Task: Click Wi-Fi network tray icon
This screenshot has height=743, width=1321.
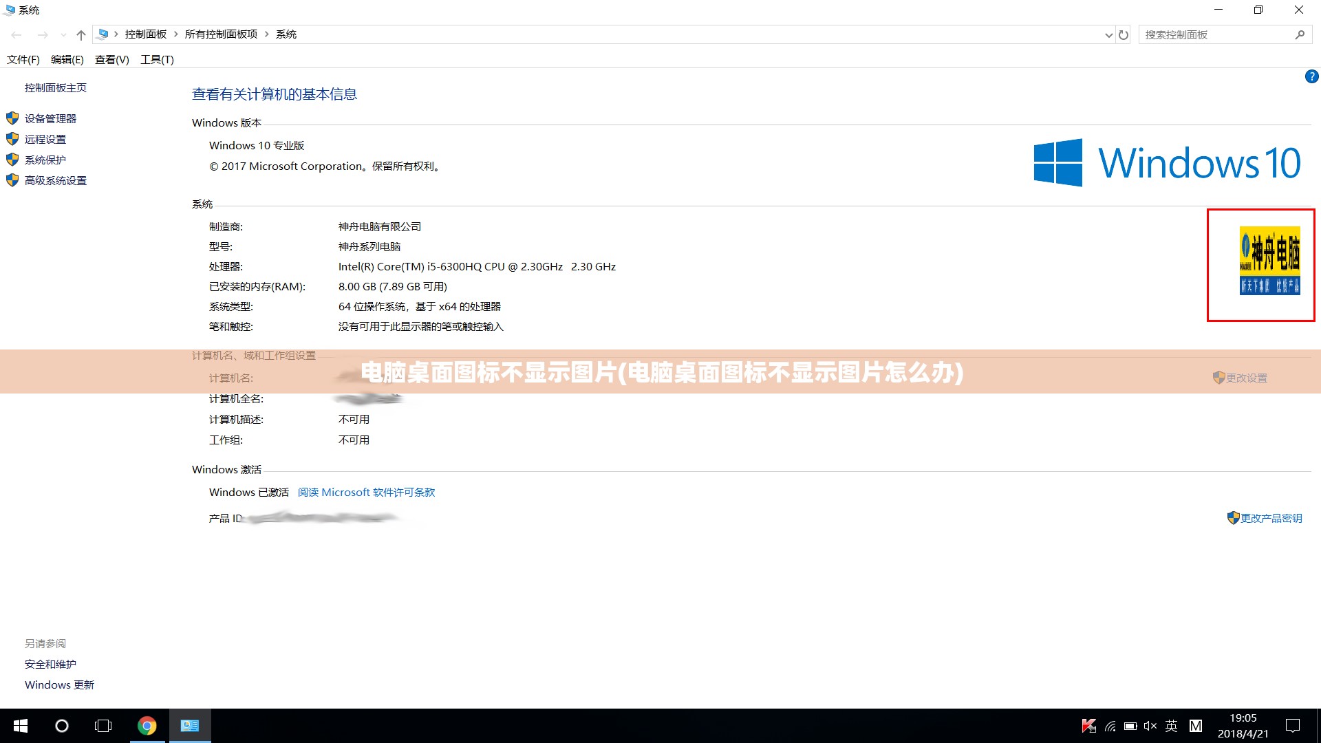Action: 1110,726
